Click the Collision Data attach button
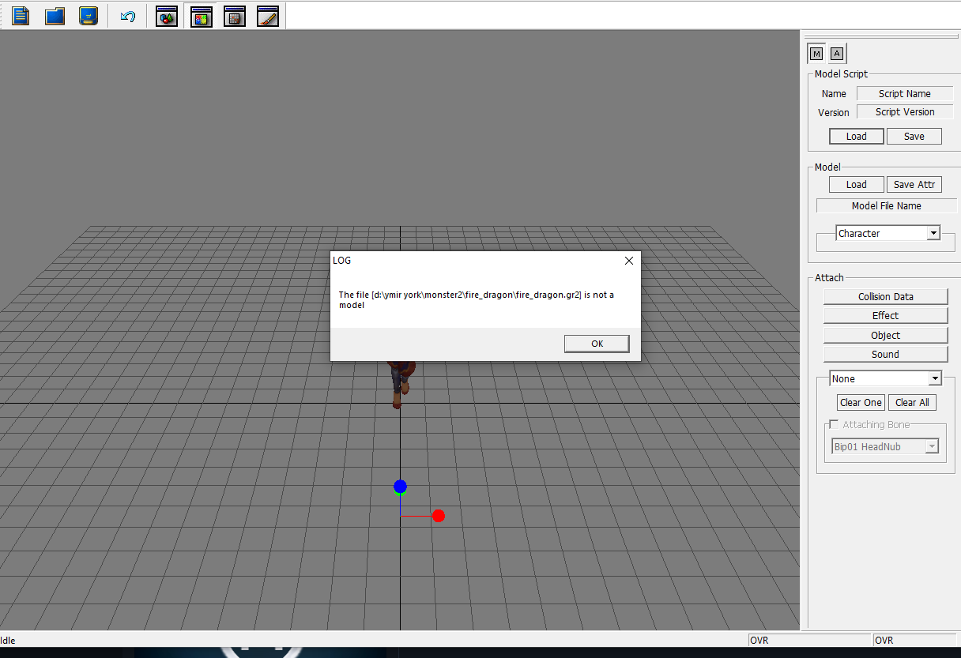The height and width of the screenshot is (658, 961). [x=885, y=297]
